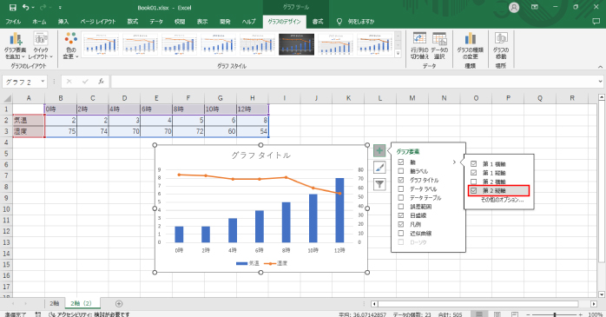Click the Chart Filters funnel button
This screenshot has height=317, width=606.
[x=379, y=184]
